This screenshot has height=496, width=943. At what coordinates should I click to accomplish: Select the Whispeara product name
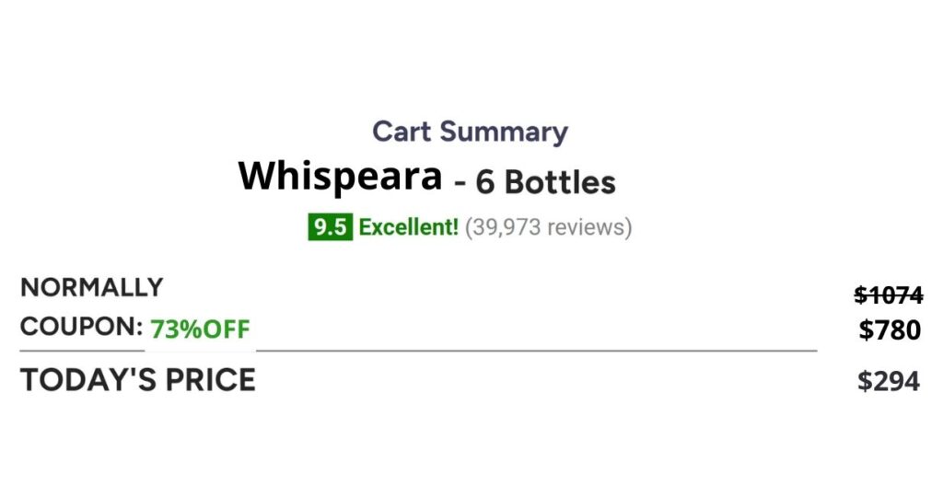[340, 176]
